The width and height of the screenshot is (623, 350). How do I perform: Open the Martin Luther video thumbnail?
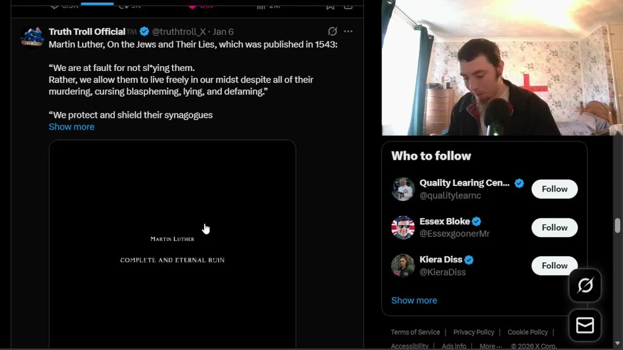click(172, 245)
